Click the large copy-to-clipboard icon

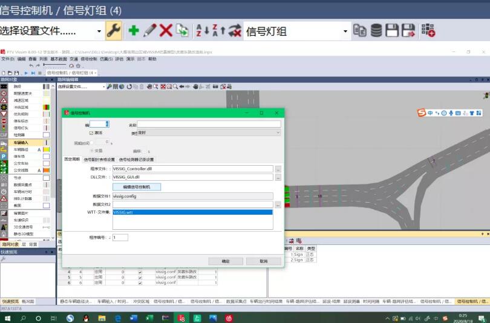coord(360,31)
